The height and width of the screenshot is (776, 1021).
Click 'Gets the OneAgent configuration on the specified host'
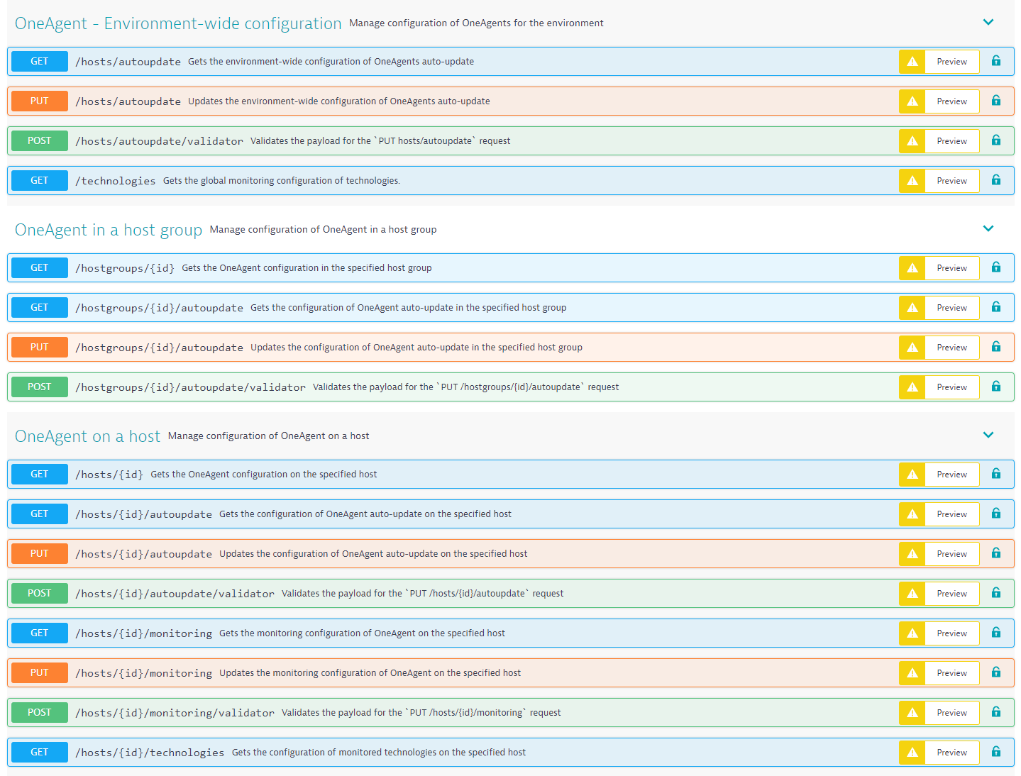click(264, 475)
